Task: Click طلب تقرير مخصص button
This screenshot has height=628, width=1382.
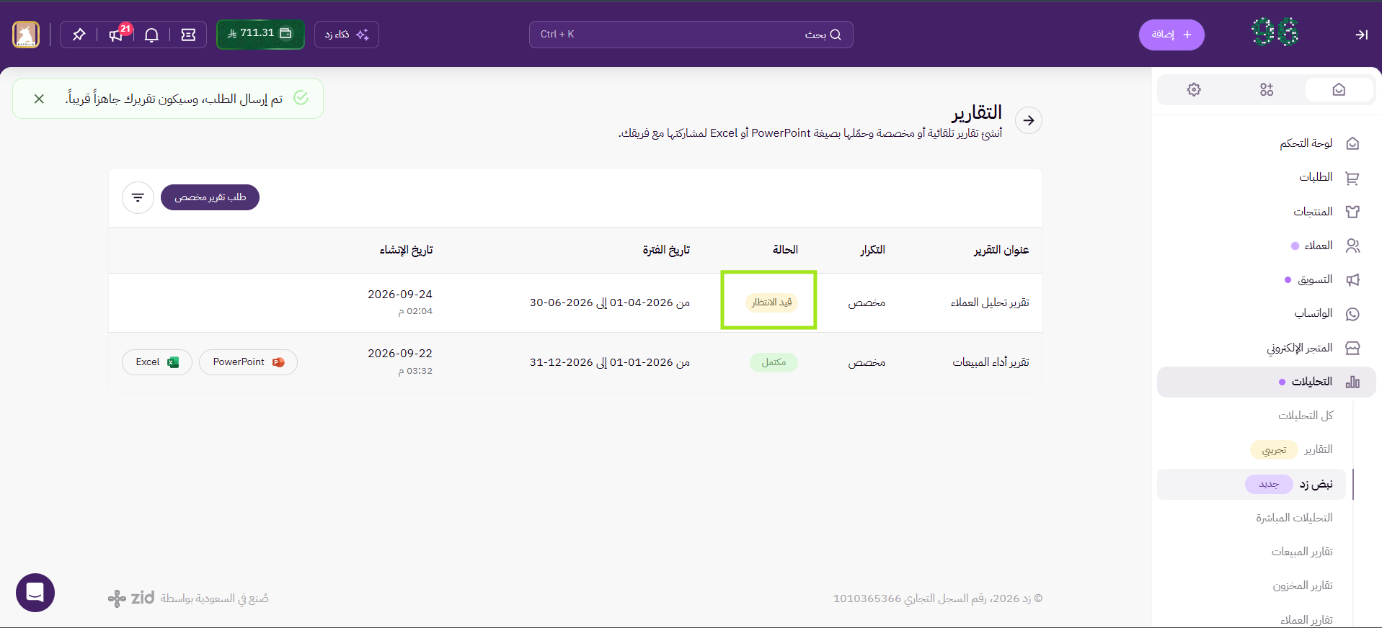Action: pyautogui.click(x=210, y=197)
